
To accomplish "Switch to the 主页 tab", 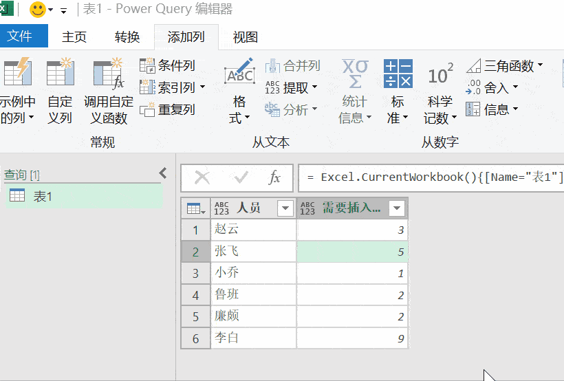I will pyautogui.click(x=74, y=36).
